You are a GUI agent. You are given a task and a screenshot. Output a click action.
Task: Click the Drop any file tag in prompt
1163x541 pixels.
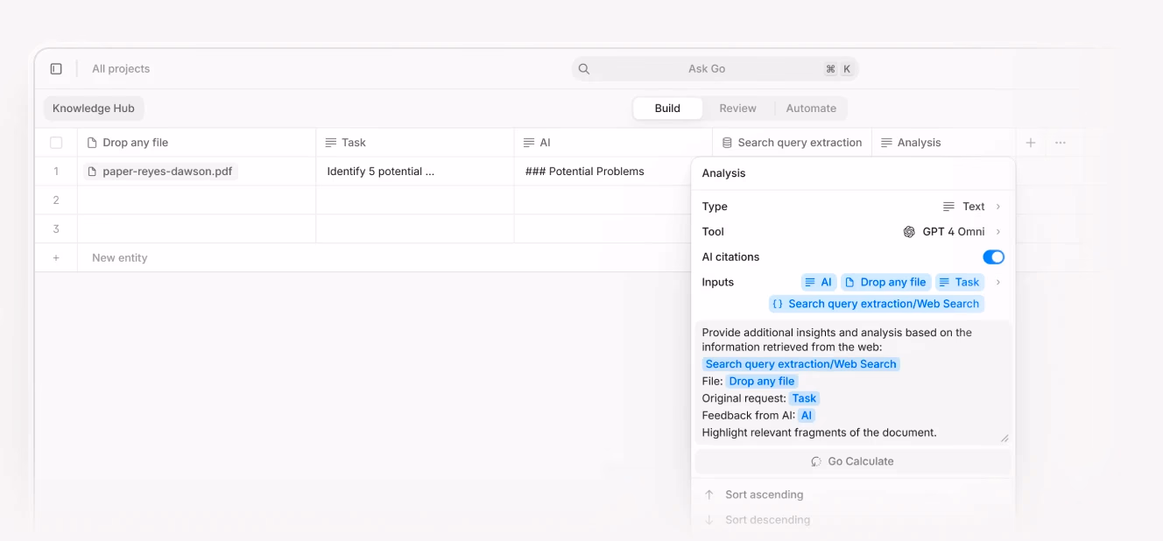tap(762, 381)
